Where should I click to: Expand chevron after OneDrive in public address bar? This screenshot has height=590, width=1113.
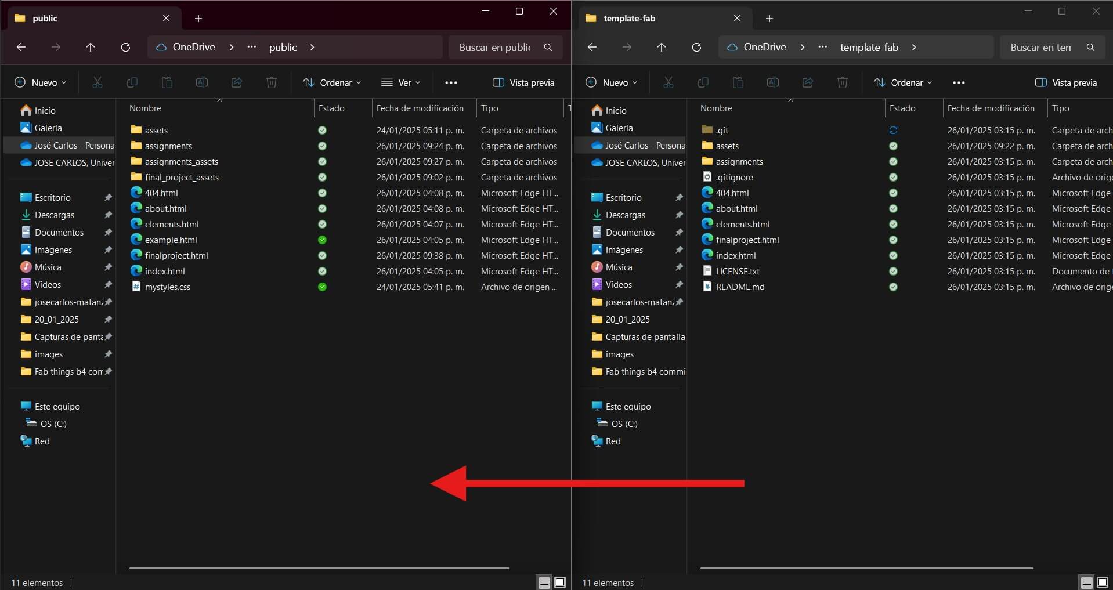point(232,47)
